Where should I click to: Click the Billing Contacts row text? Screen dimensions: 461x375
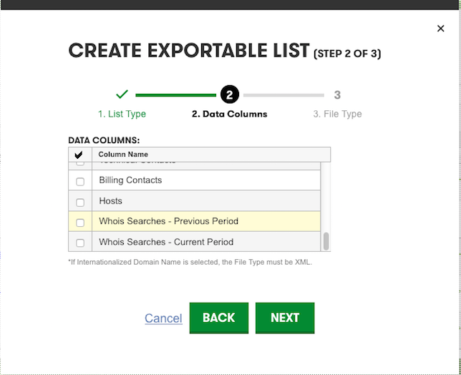pos(130,180)
